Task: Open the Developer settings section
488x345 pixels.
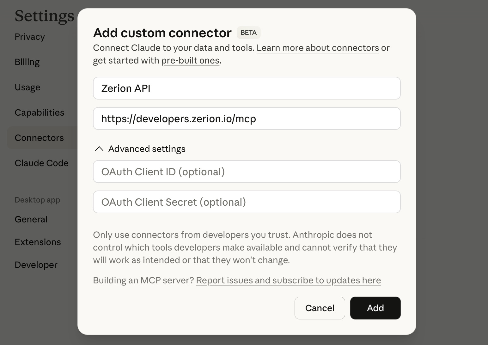Action: pyautogui.click(x=36, y=265)
